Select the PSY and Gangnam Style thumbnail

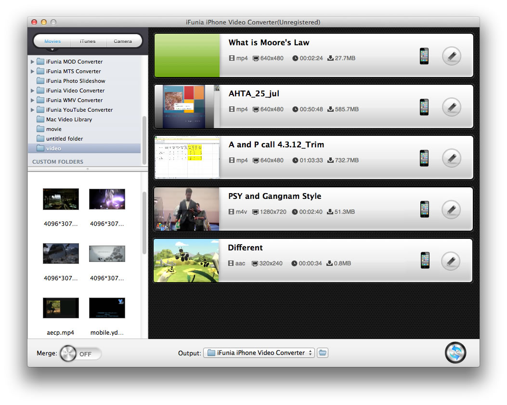tap(186, 209)
